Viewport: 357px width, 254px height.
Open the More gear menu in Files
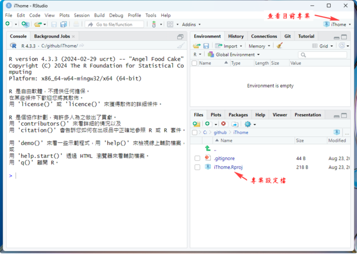(250, 124)
